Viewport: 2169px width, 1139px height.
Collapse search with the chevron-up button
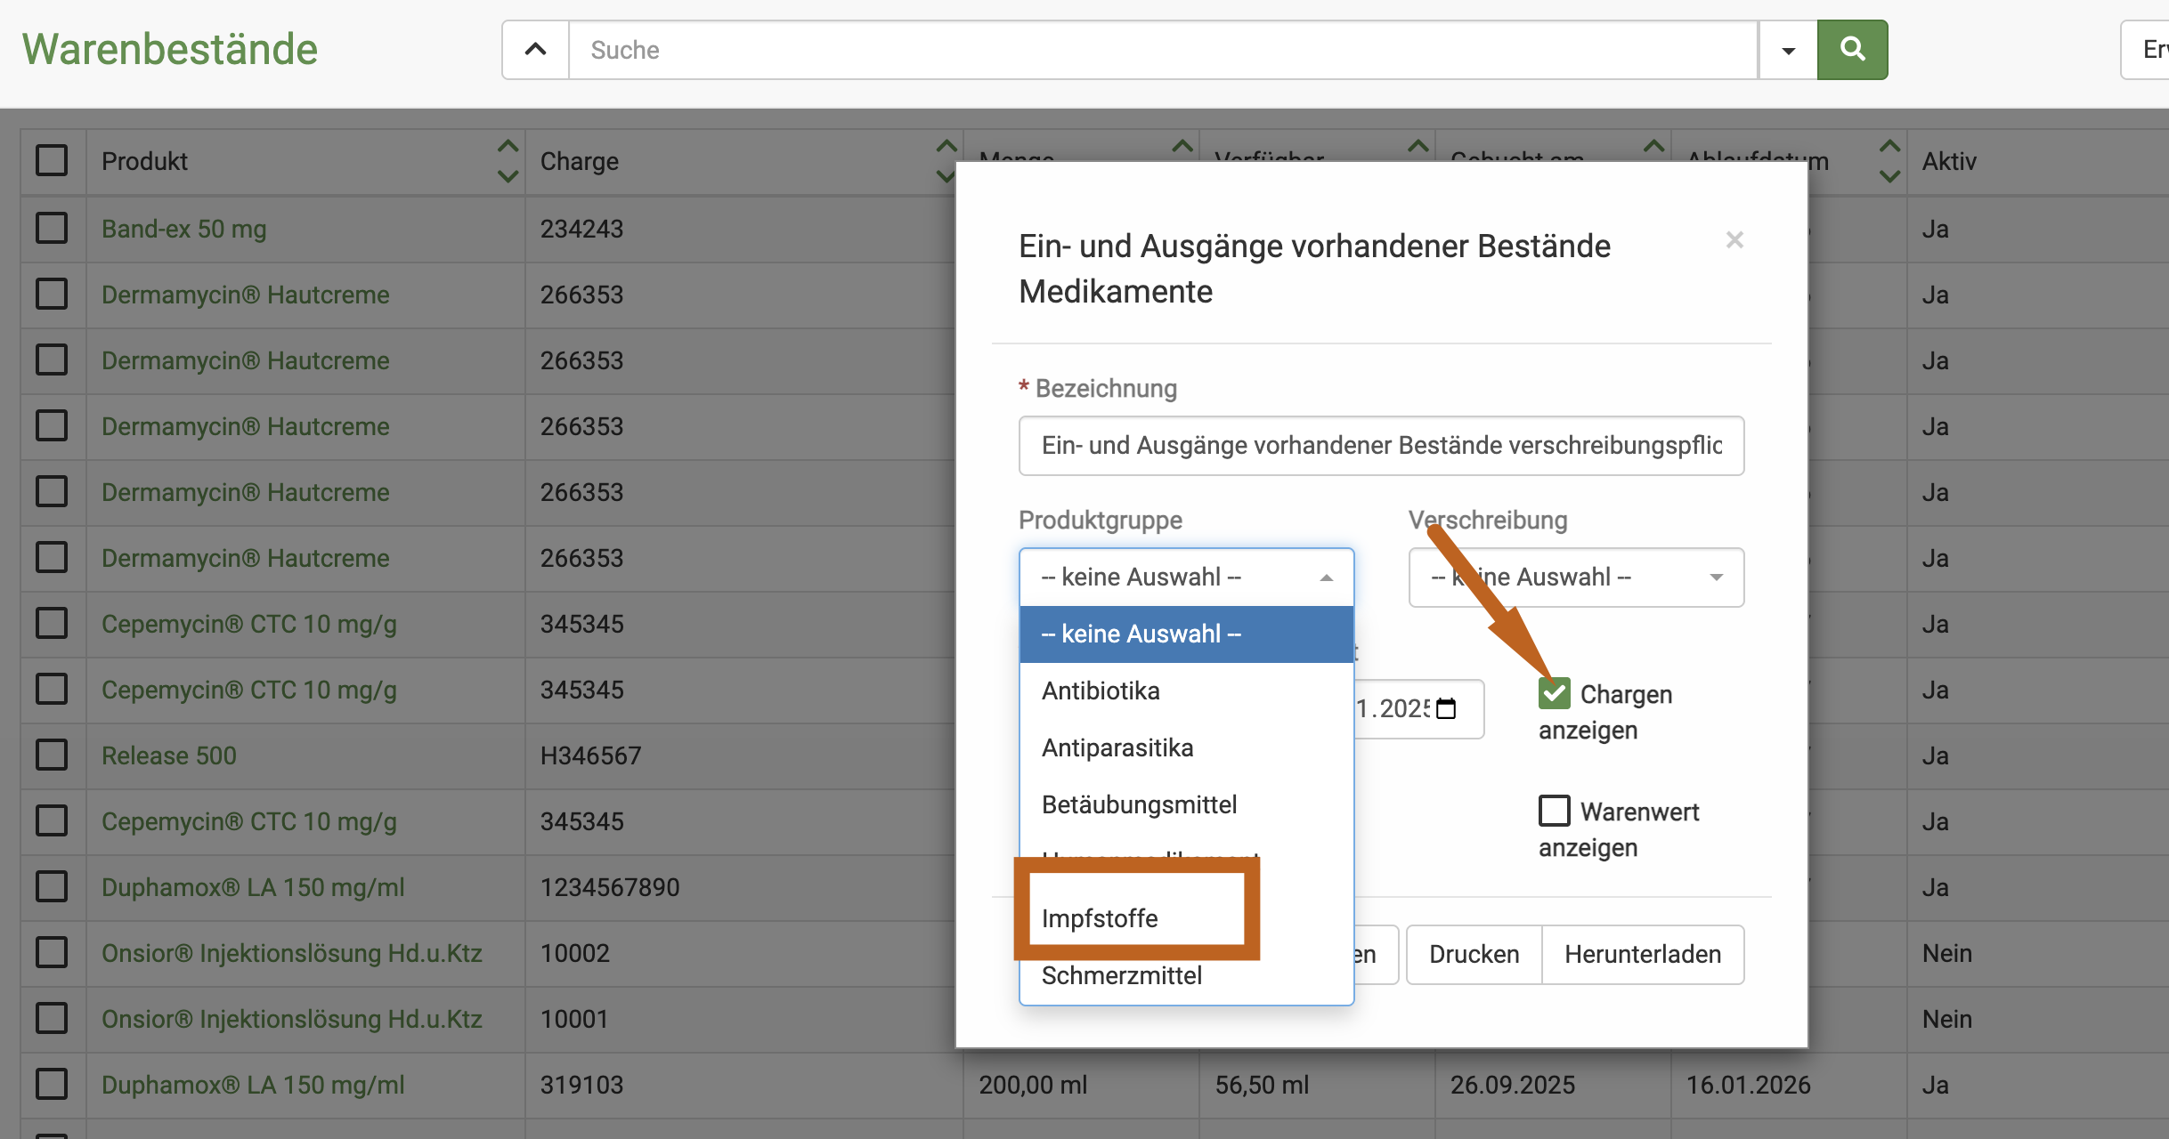(535, 50)
